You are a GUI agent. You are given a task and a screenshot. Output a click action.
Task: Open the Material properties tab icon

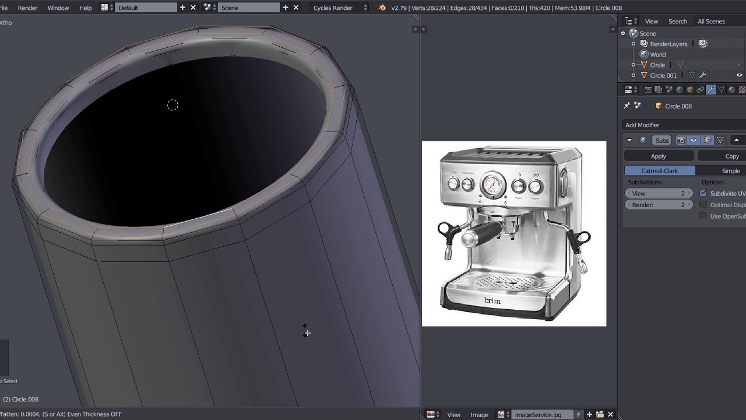[x=732, y=90]
